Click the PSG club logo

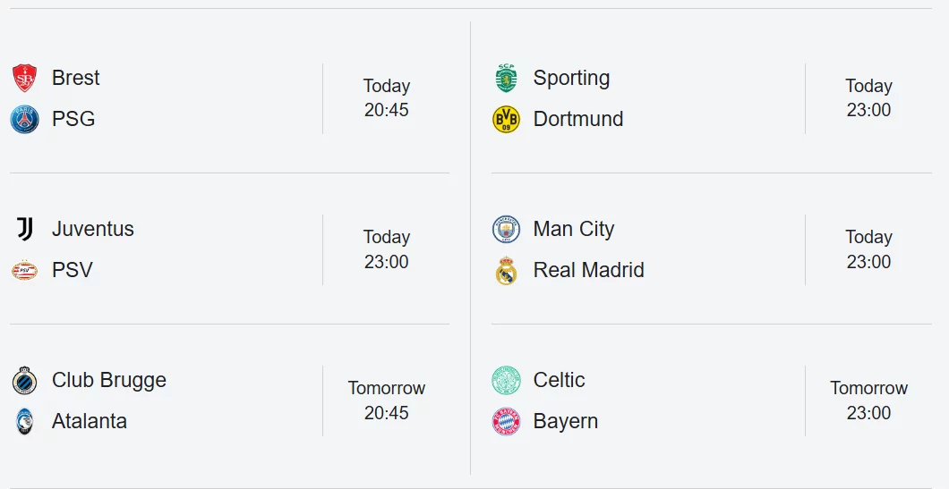[x=25, y=119]
